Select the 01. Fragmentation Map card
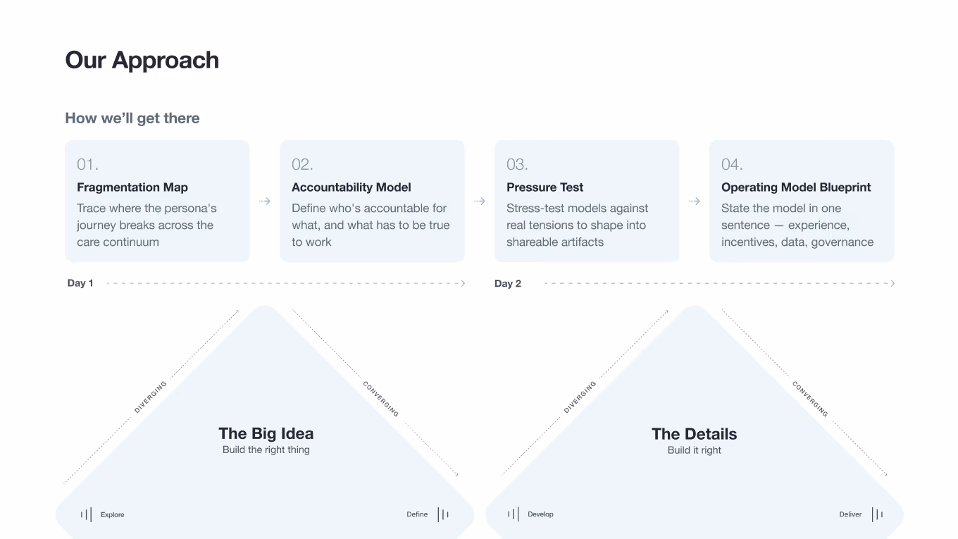 [157, 201]
